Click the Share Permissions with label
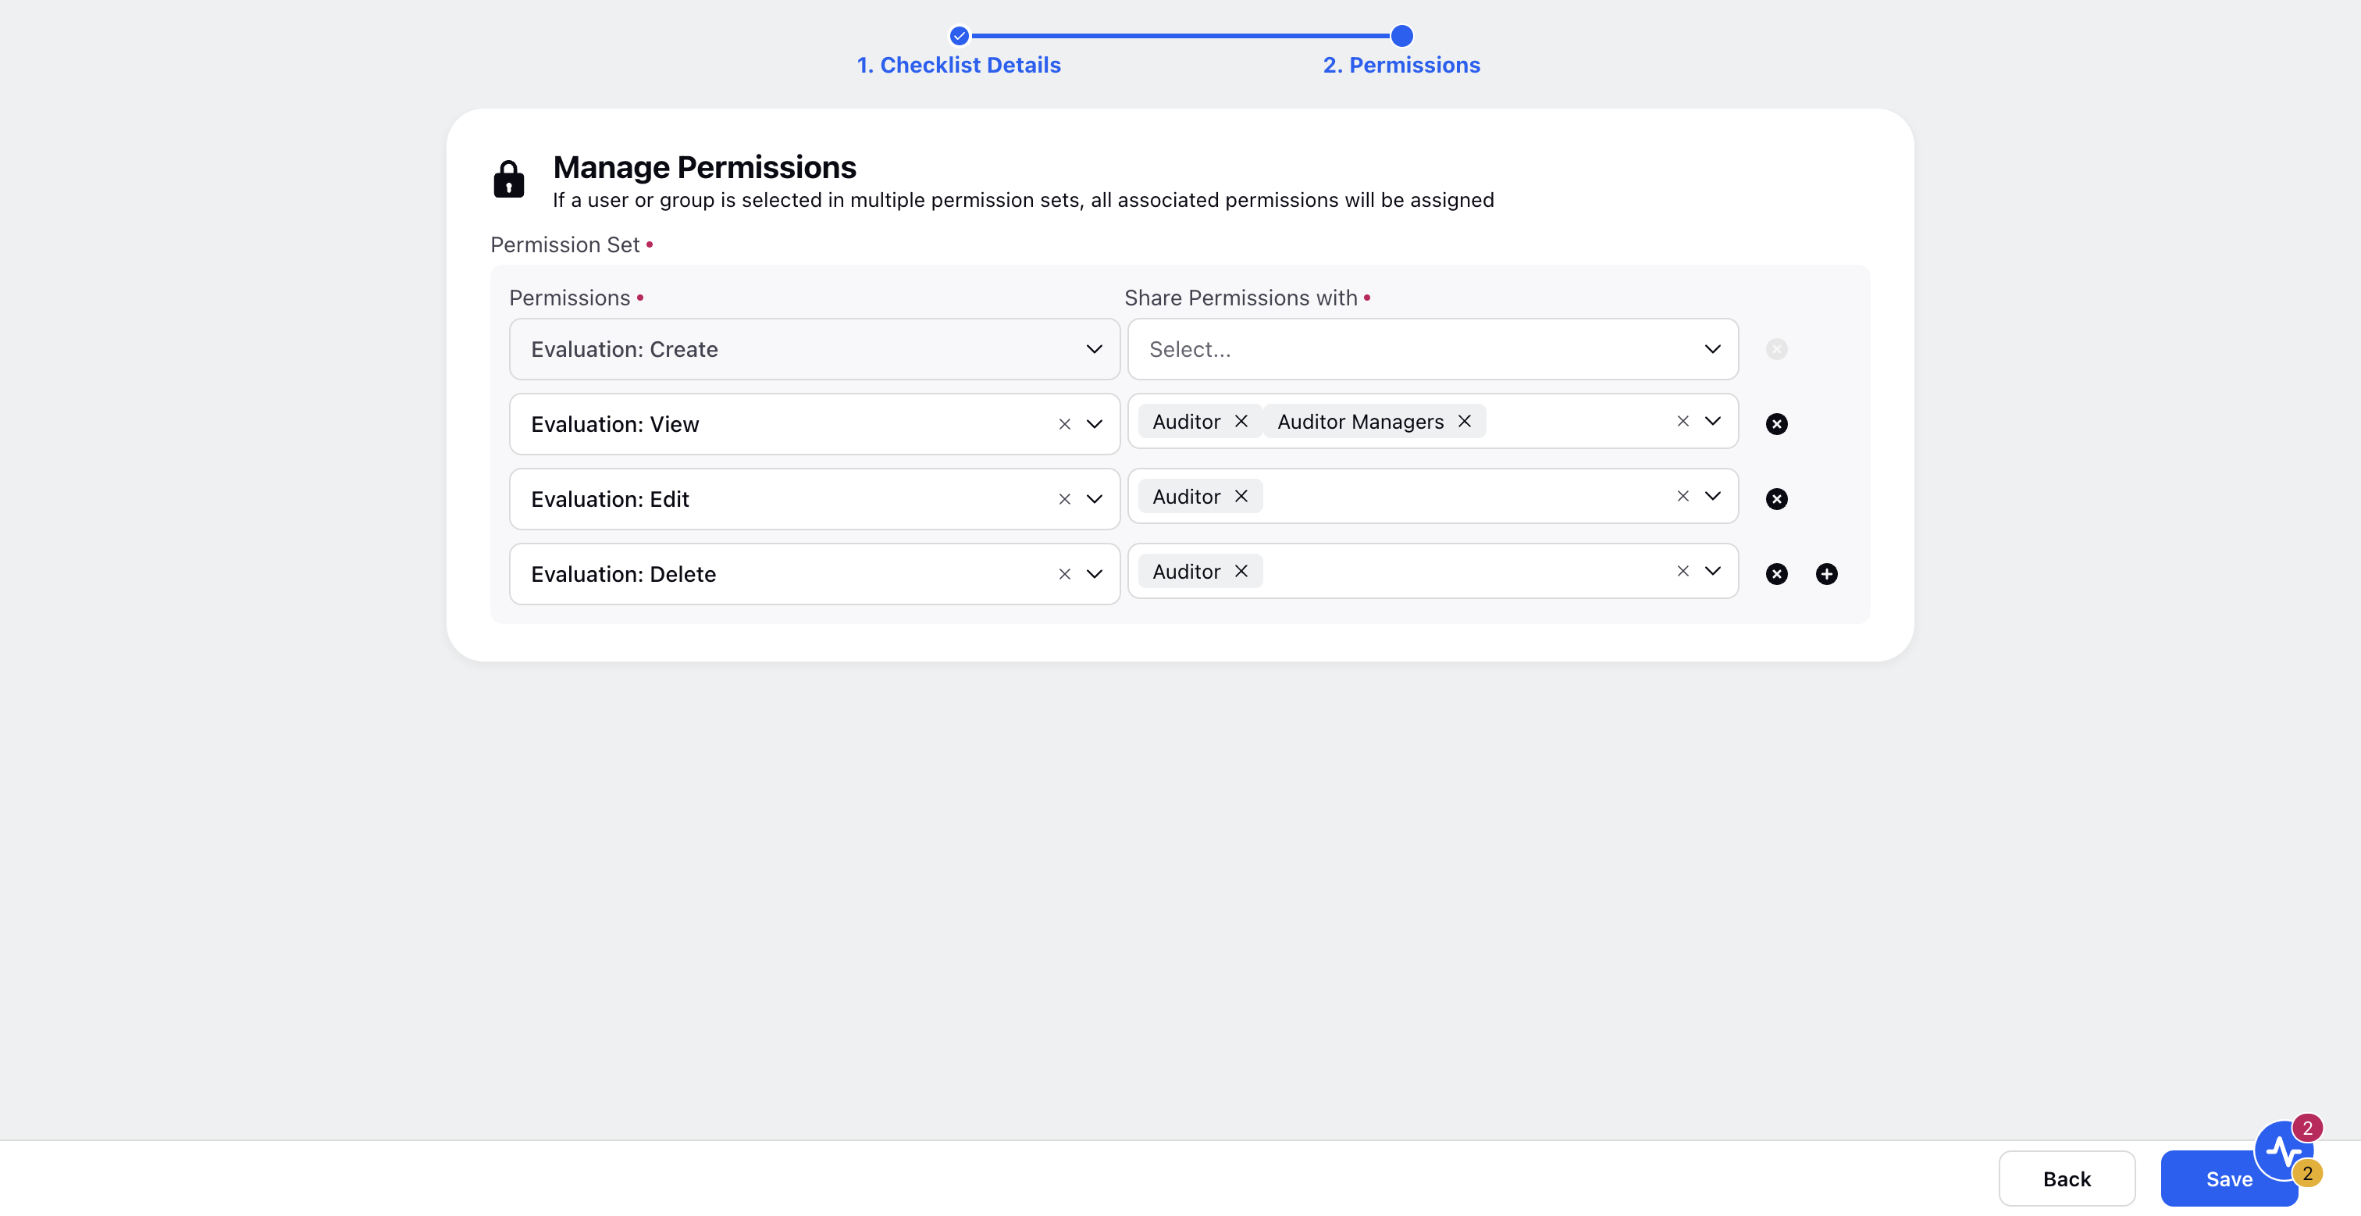Screen dimensions: 2361x1216 tap(1241, 298)
